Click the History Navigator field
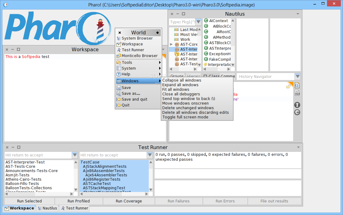The width and height of the screenshot is (343, 215). click(x=266, y=76)
